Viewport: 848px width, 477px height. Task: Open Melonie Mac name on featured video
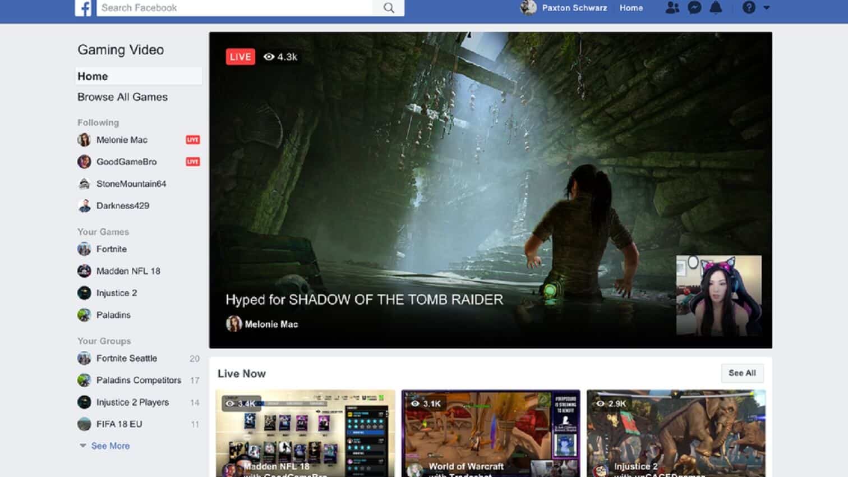pyautogui.click(x=271, y=324)
